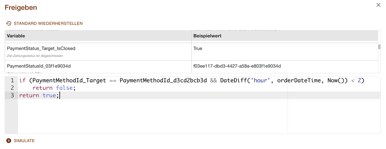The width and height of the screenshot is (386, 149).
Task: Place cursor in PaymentMethodId_Target code token
Action: coord(69,80)
